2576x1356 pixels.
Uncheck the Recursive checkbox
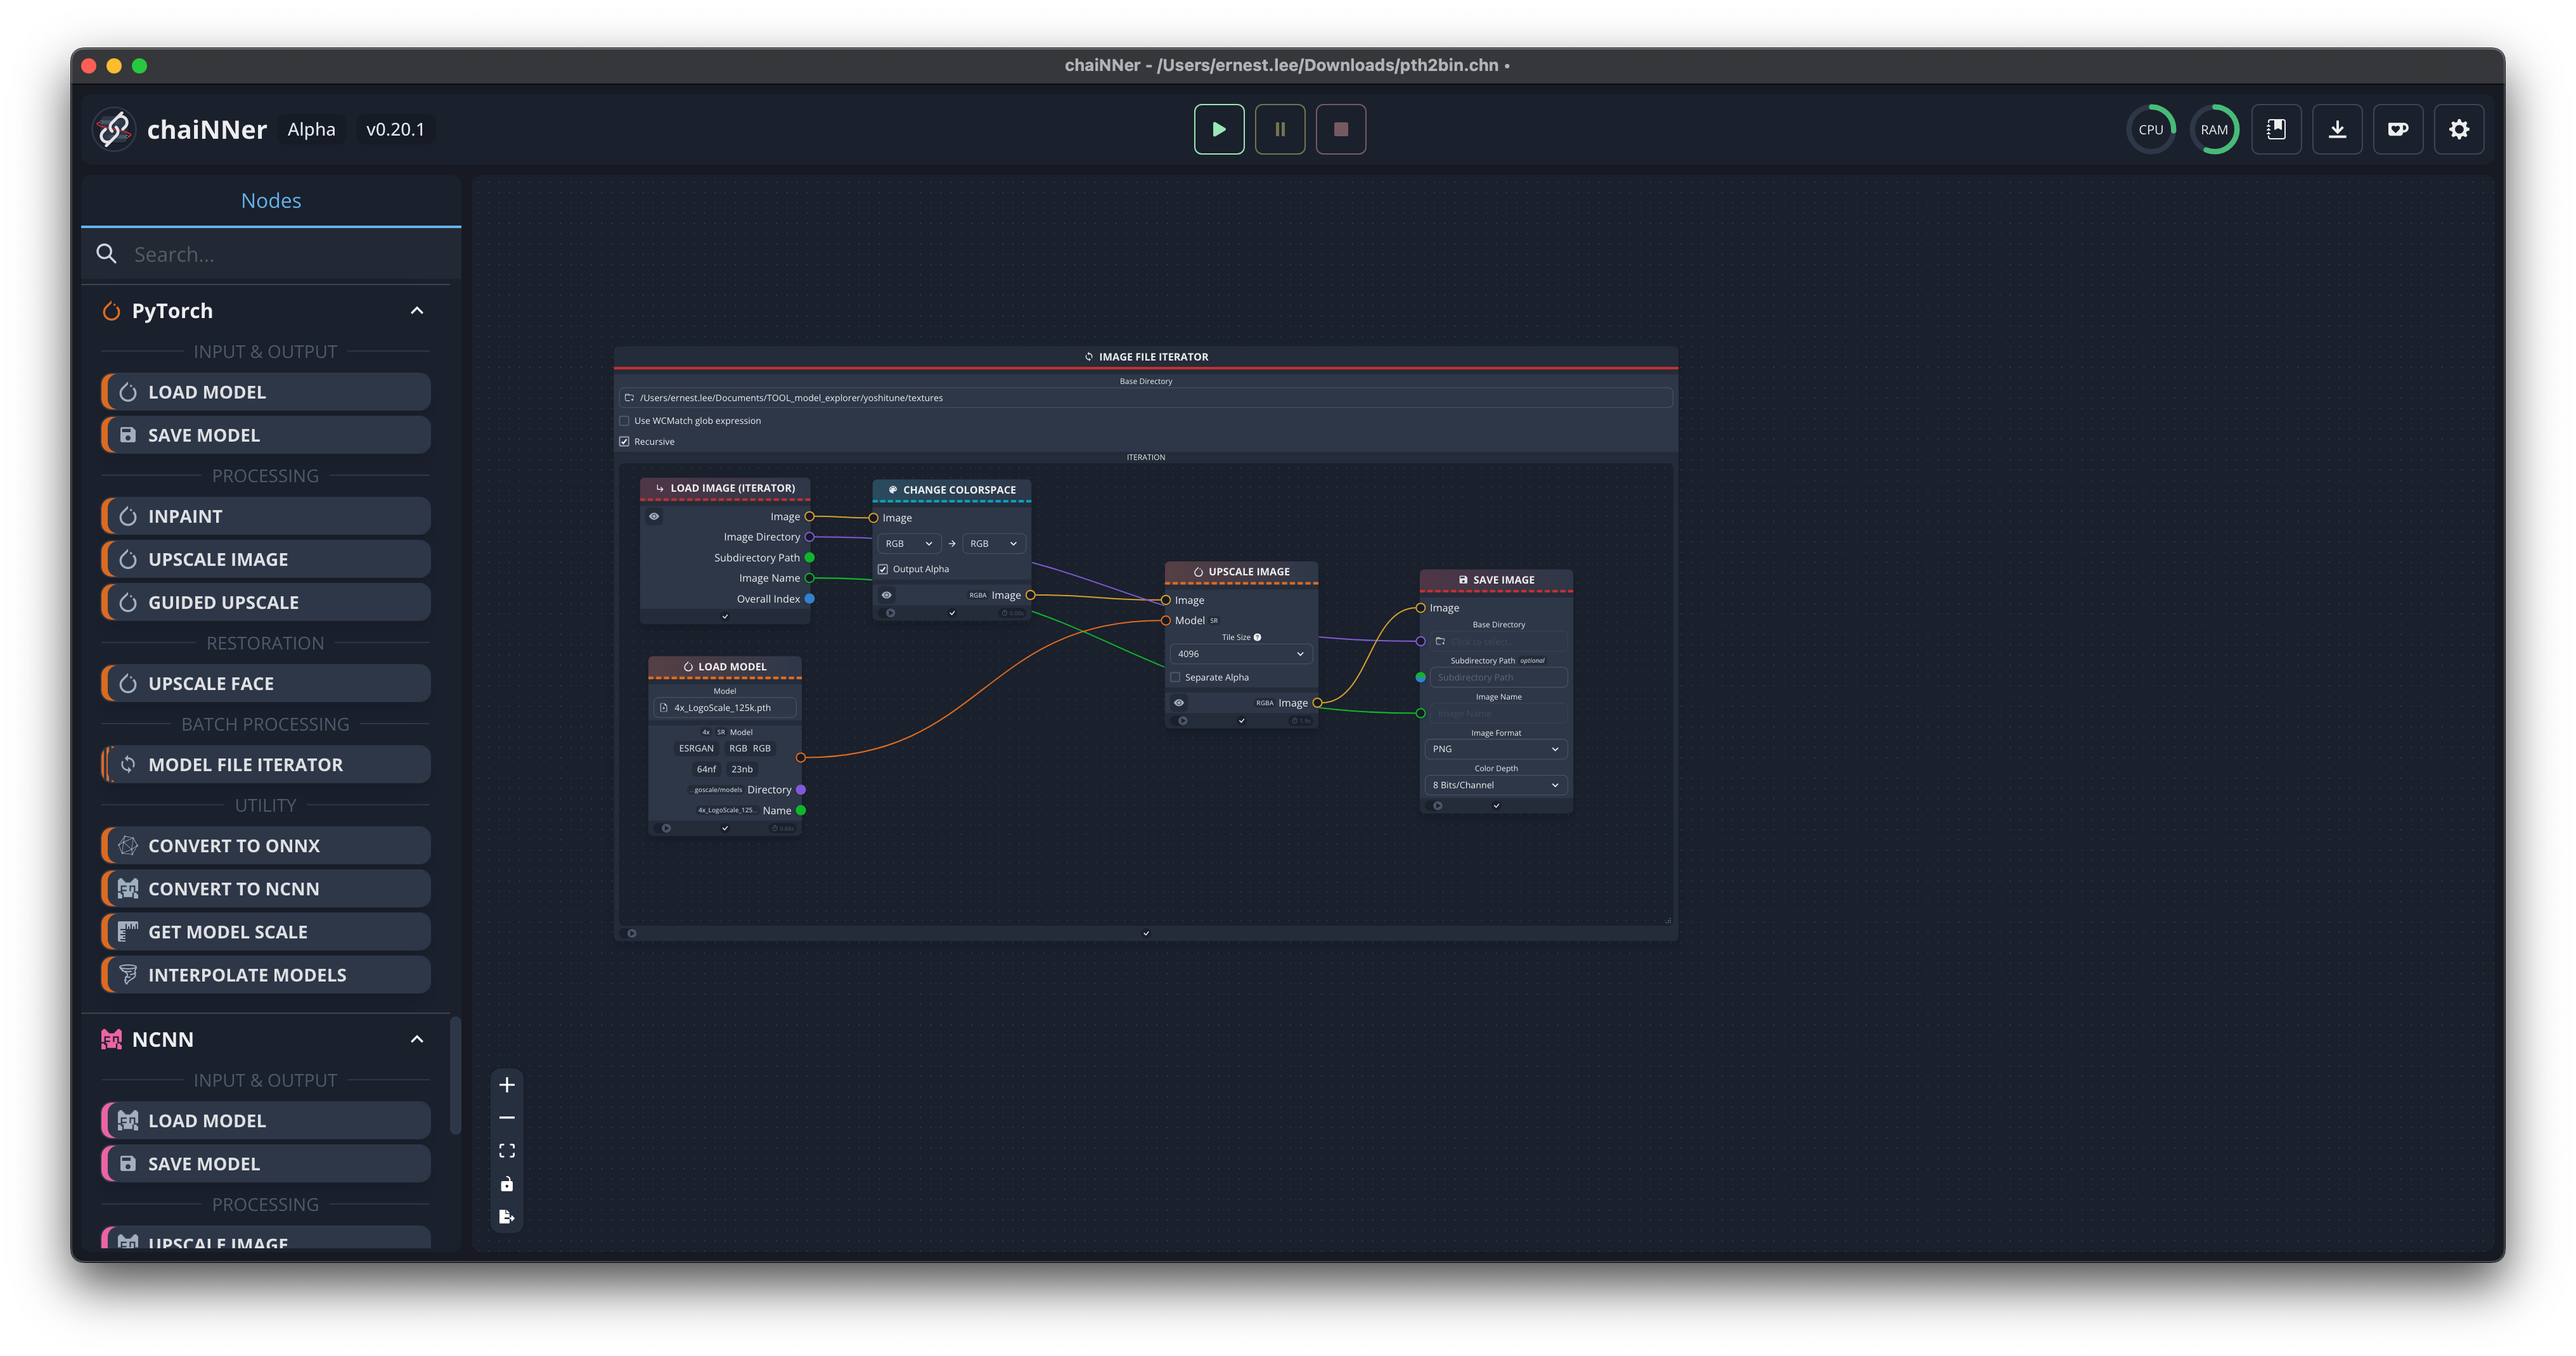(625, 441)
